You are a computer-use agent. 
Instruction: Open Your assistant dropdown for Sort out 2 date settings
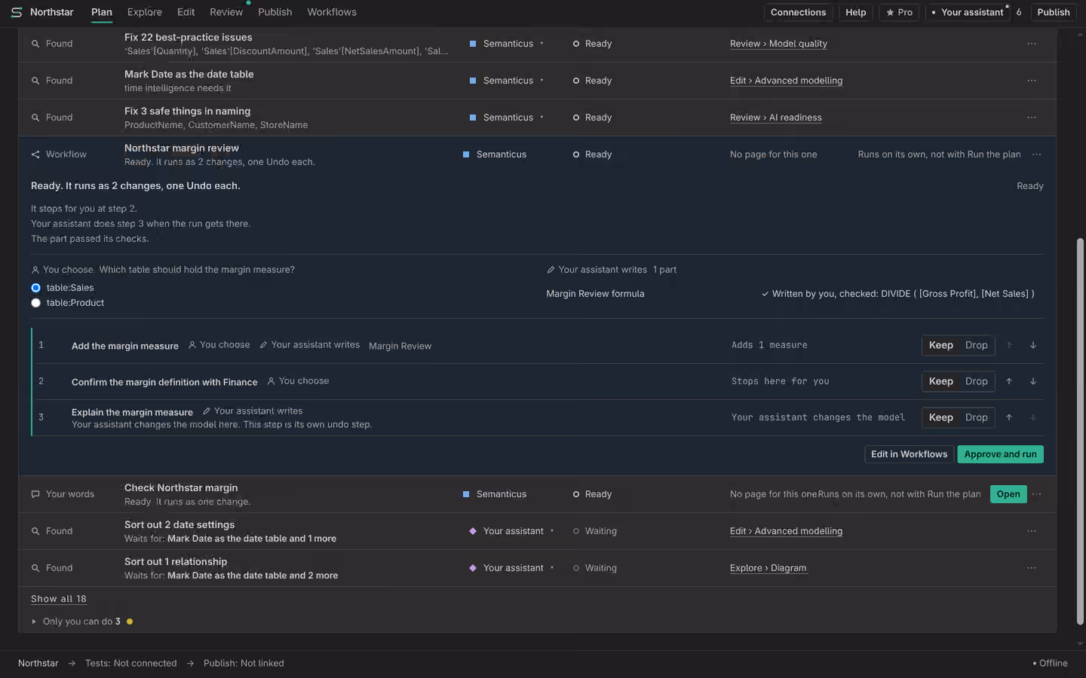(x=511, y=531)
